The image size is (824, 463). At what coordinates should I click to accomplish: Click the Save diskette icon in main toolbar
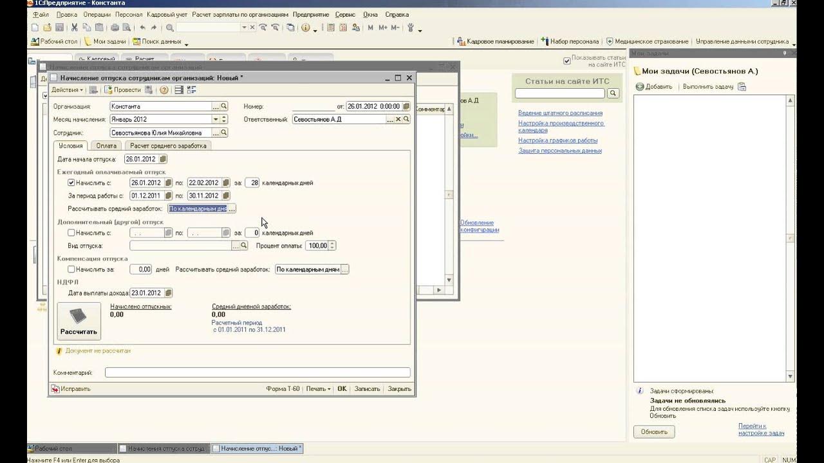pos(59,28)
